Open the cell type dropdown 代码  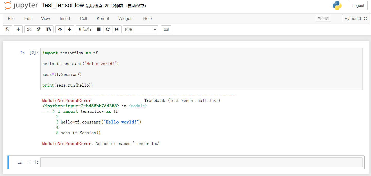click(x=141, y=29)
